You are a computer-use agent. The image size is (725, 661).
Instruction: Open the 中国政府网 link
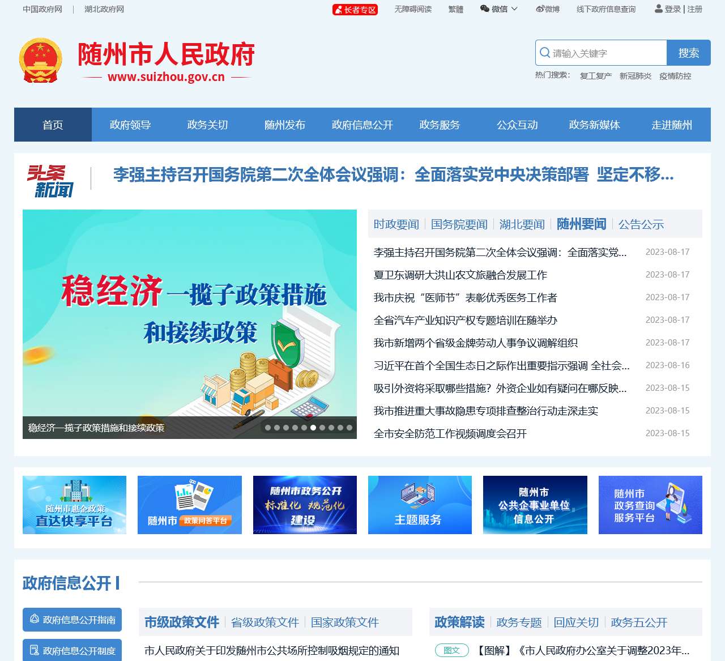(42, 9)
